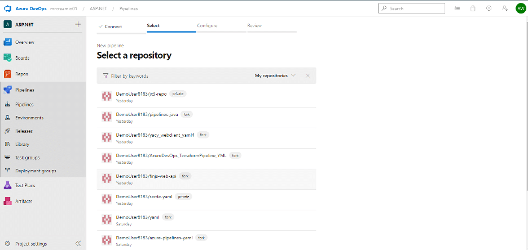Switch to the Configure step tab
Screen dimensions: 528x250
(x=222, y=26)
